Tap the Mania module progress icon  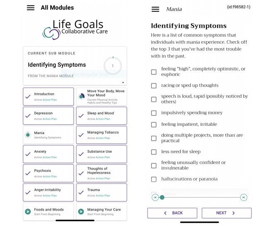(28, 135)
